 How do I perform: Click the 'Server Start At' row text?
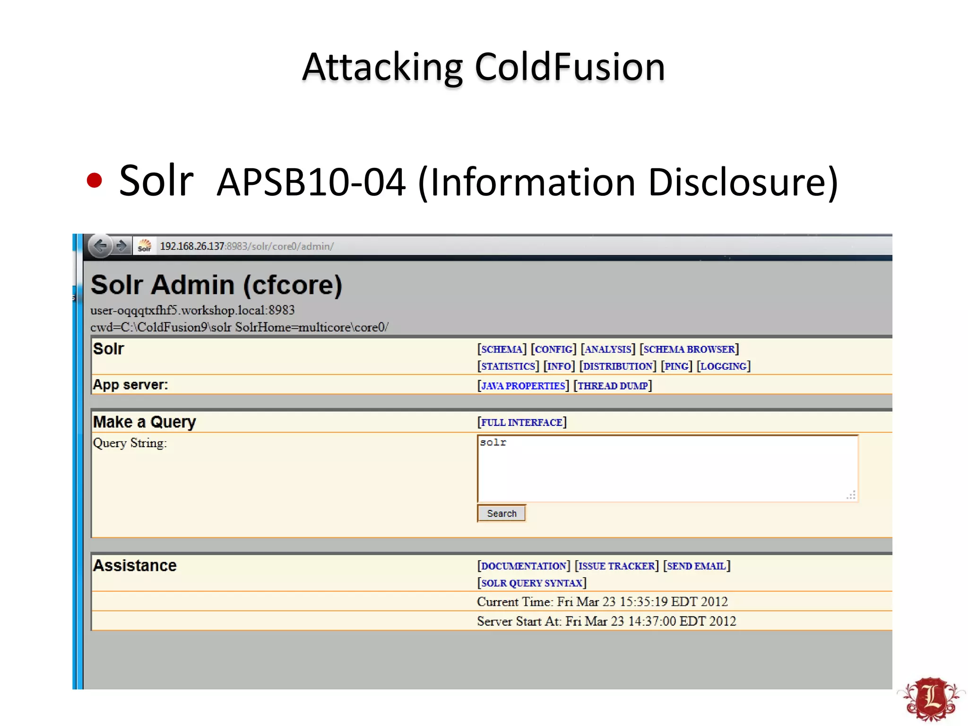[x=606, y=621]
